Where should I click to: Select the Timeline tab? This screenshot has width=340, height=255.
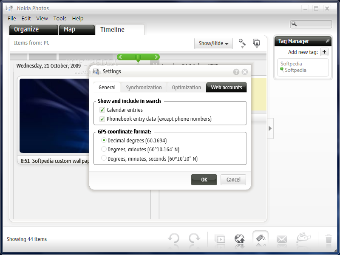pos(120,30)
